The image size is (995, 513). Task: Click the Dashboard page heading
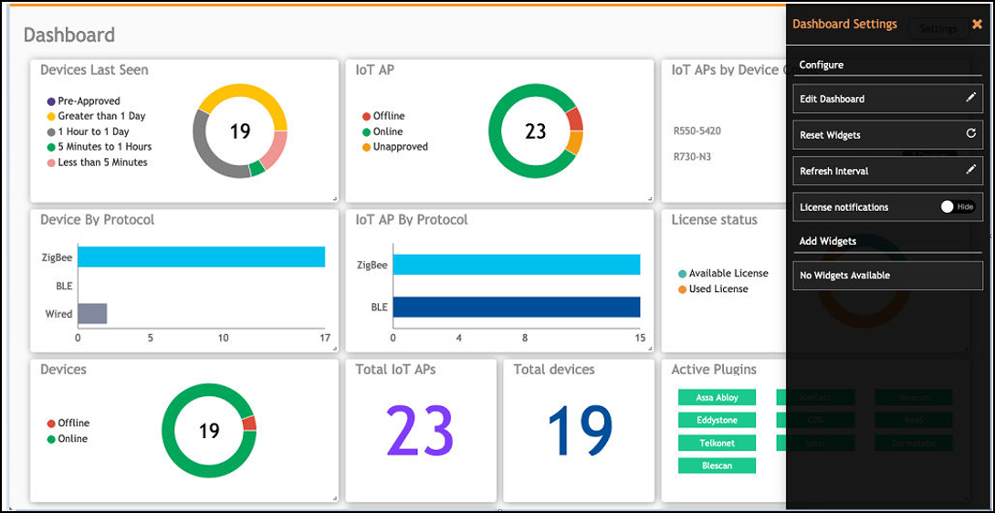point(69,35)
